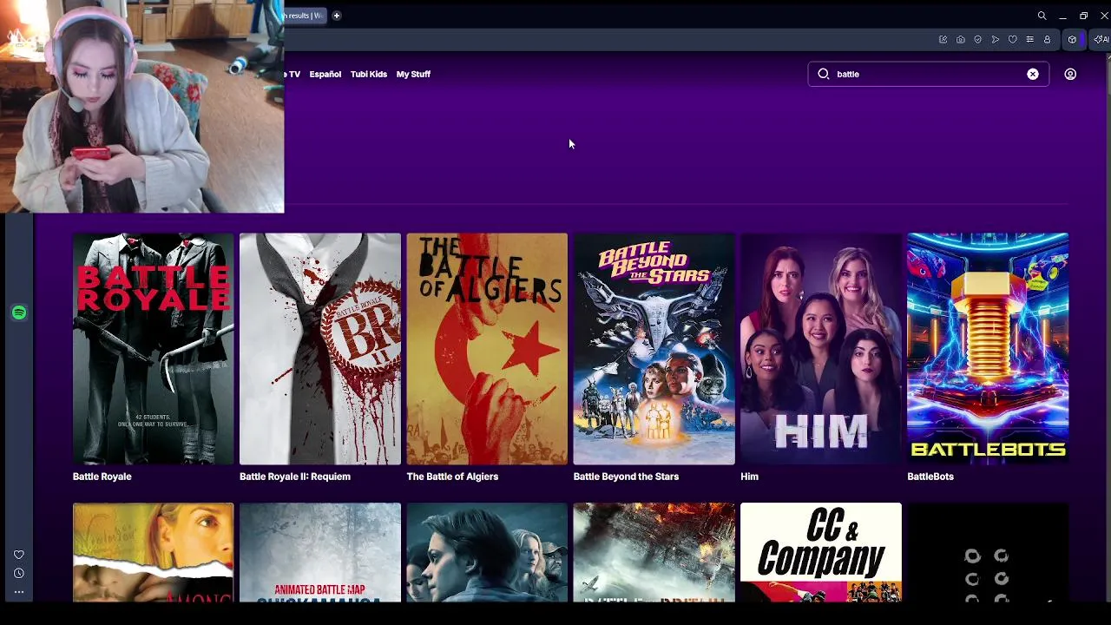
Task: Open the My Stuff menu item
Action: [x=413, y=75]
